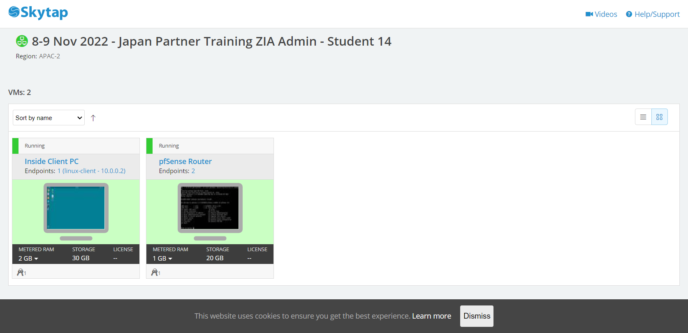Click the VMs: 2 count label
Screen dimensions: 688x333
point(20,92)
